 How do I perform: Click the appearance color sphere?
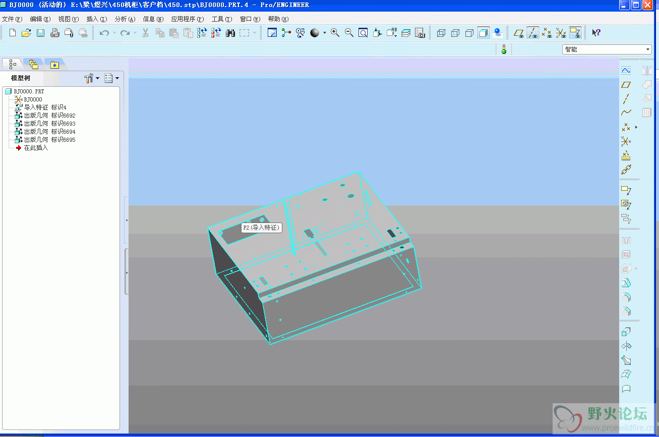[315, 33]
